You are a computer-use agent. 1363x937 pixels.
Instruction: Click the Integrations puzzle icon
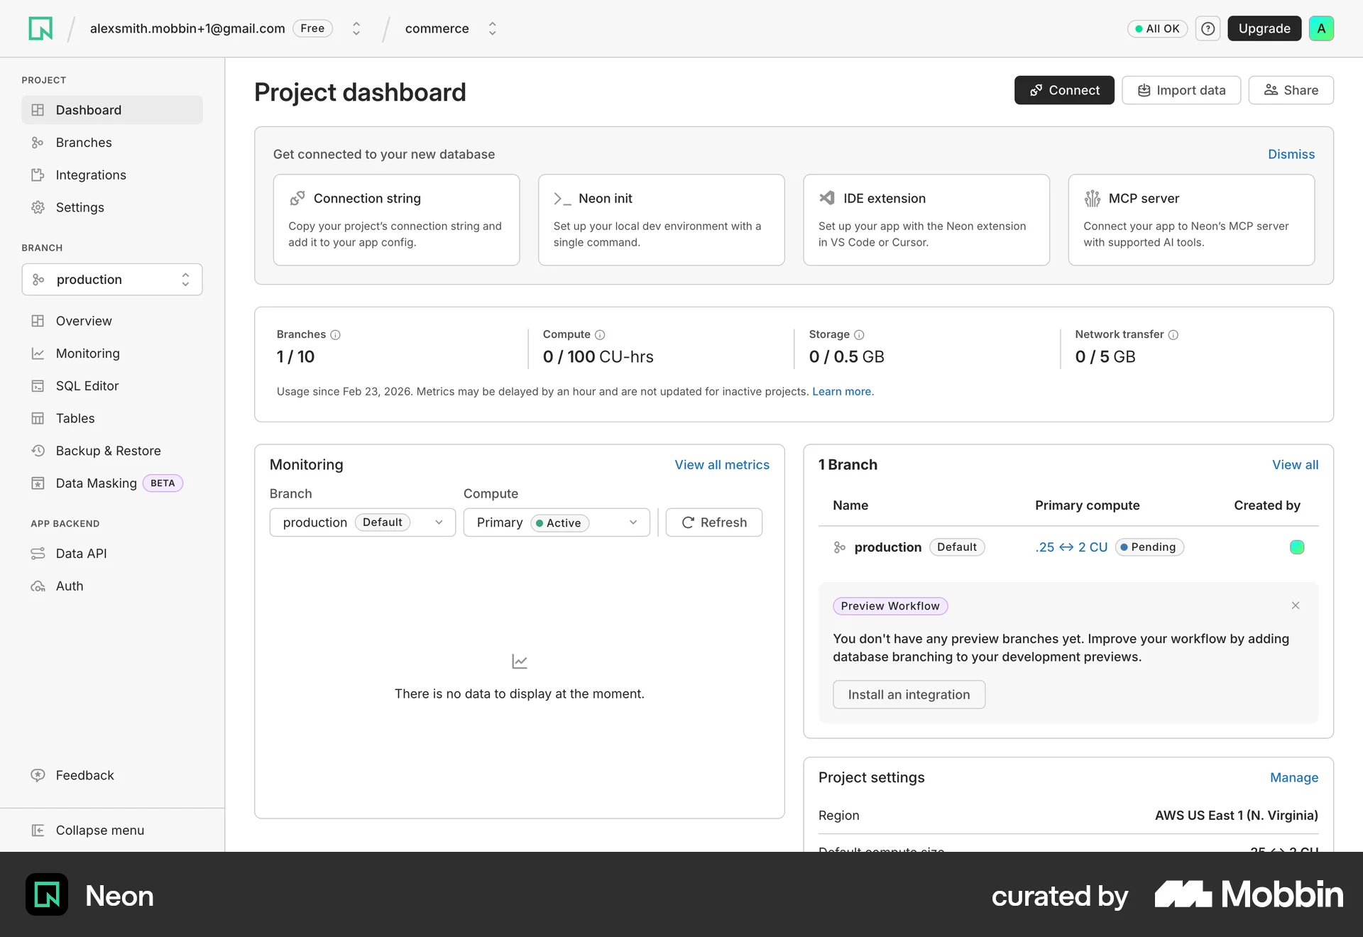38,175
